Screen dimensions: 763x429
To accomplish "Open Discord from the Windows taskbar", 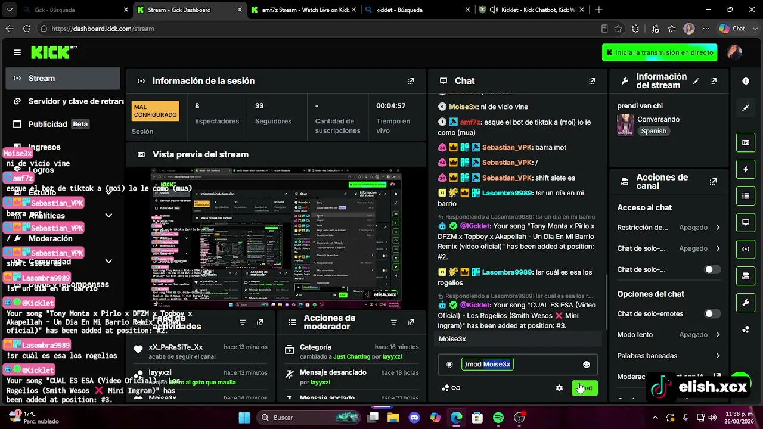I will coord(414,418).
